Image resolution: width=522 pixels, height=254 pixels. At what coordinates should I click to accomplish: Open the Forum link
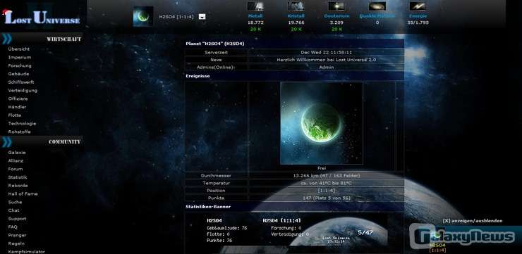(x=16, y=169)
